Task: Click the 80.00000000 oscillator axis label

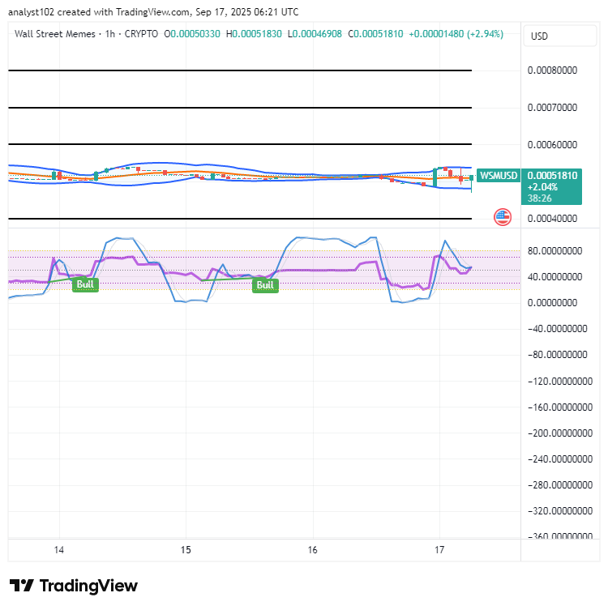Action: 554,251
